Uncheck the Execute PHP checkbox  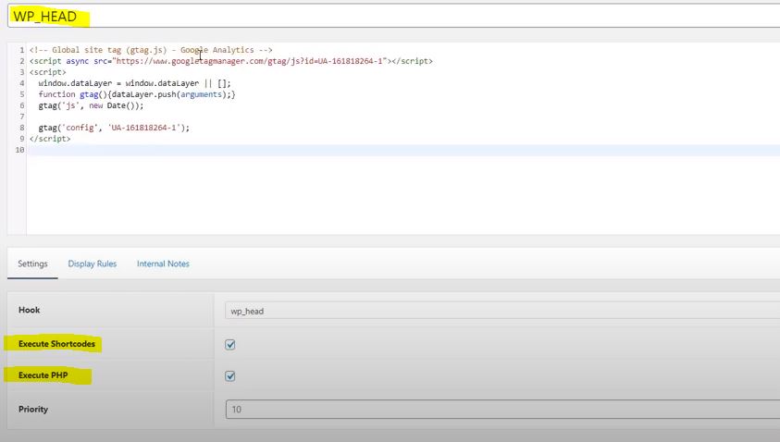pos(229,375)
